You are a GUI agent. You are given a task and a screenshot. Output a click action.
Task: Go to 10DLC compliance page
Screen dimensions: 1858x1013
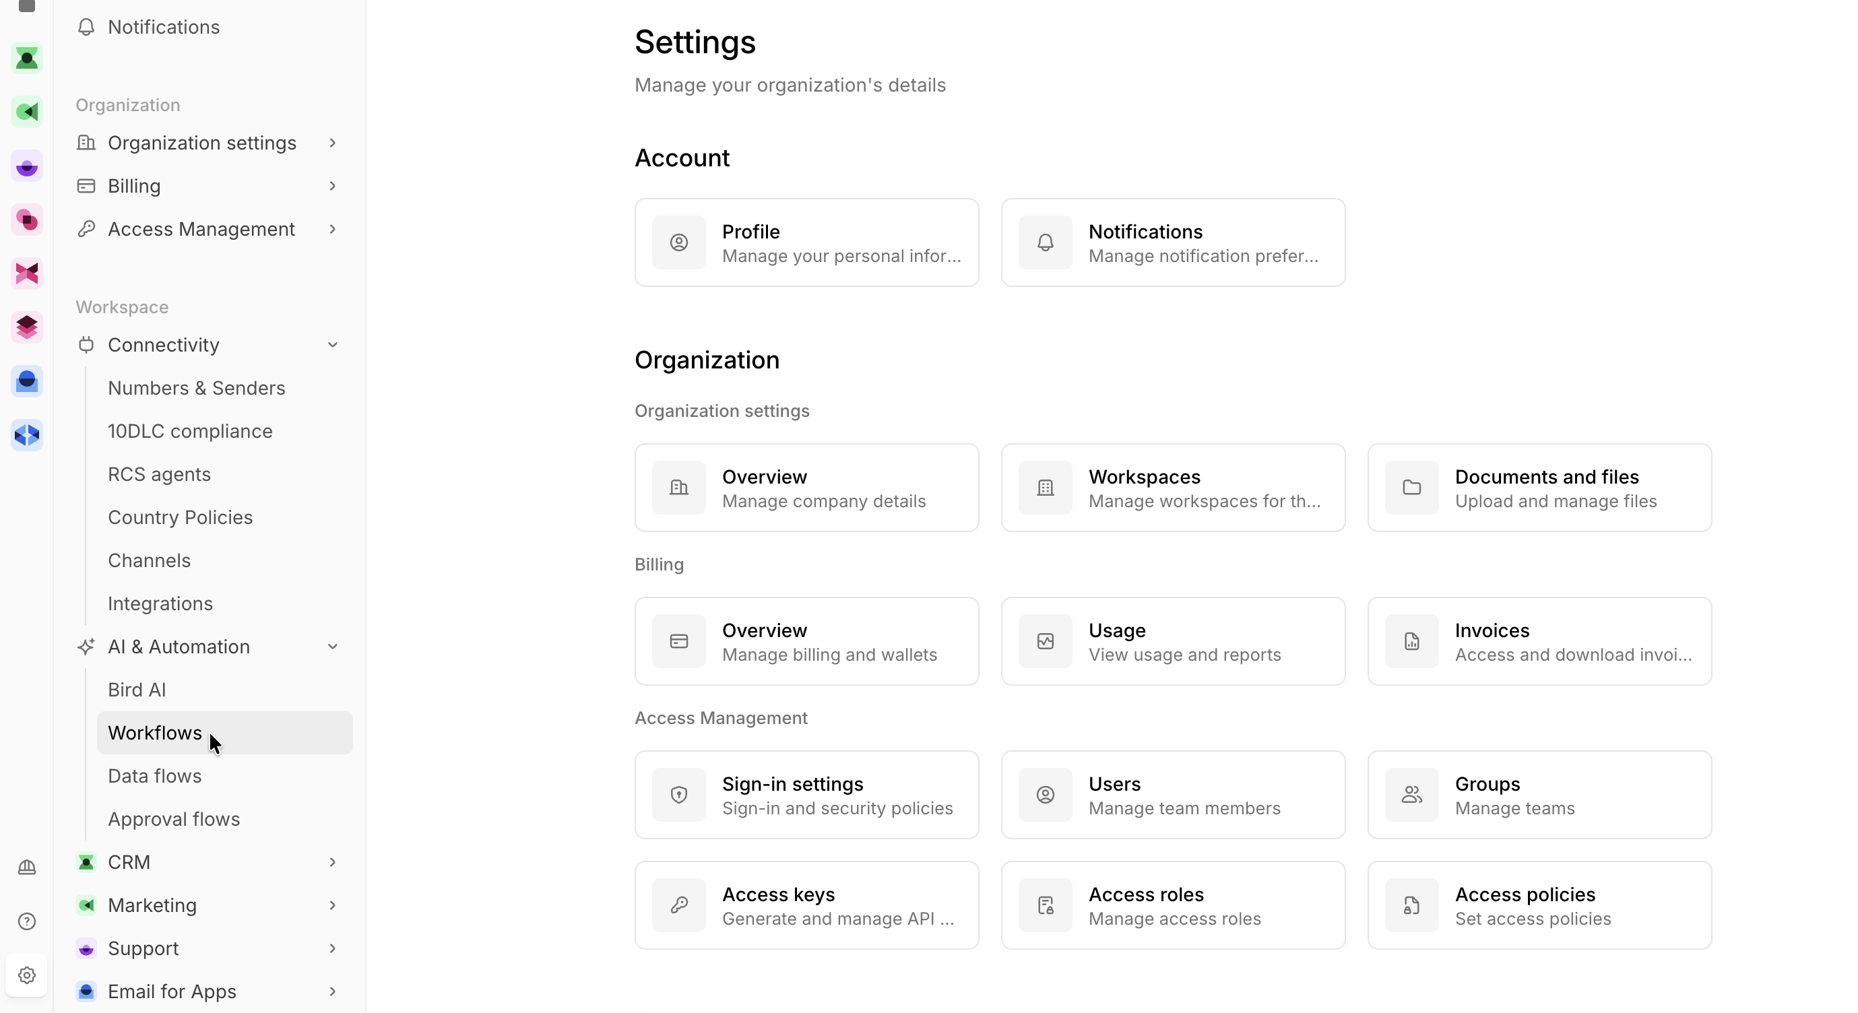coord(190,431)
